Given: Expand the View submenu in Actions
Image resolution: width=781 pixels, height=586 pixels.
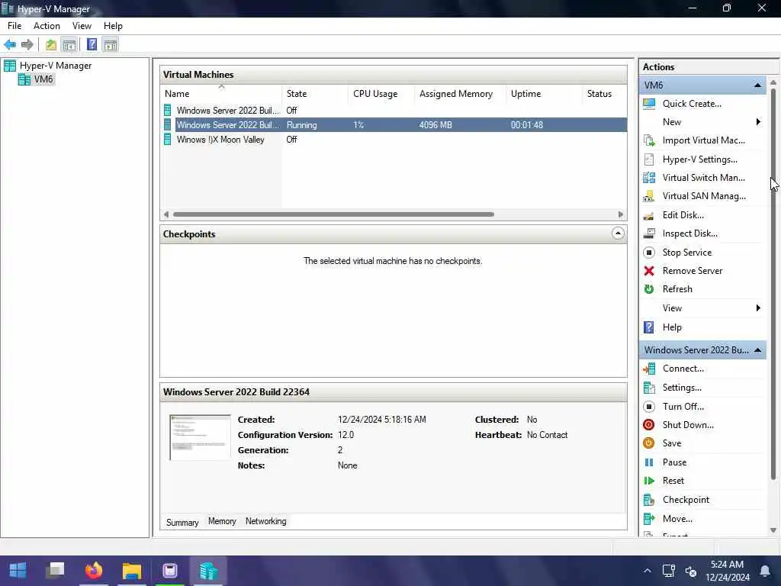Looking at the screenshot, I should click(758, 308).
